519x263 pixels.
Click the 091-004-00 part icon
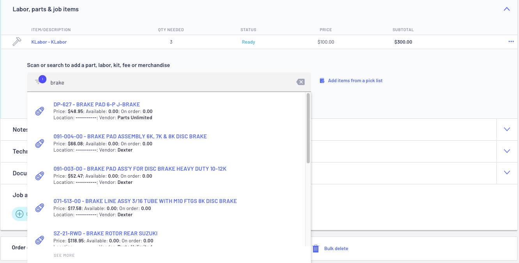[x=39, y=144]
